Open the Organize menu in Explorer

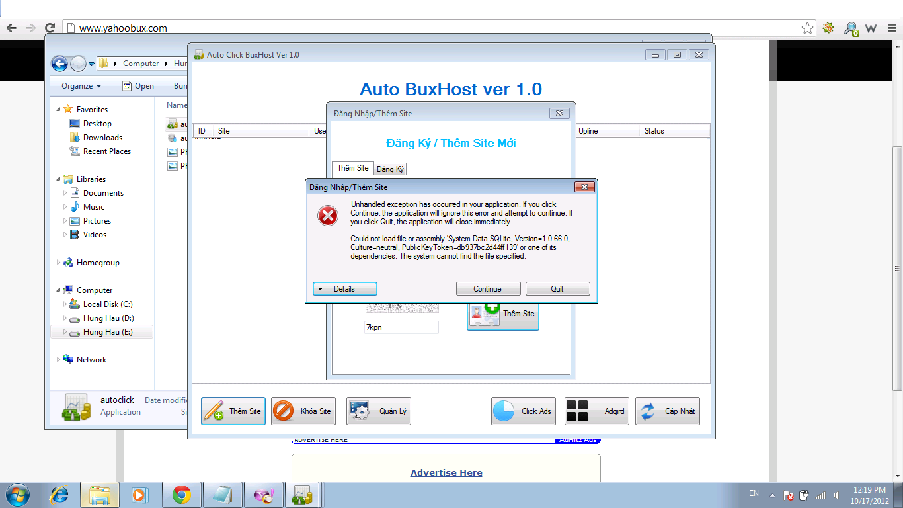[81, 86]
